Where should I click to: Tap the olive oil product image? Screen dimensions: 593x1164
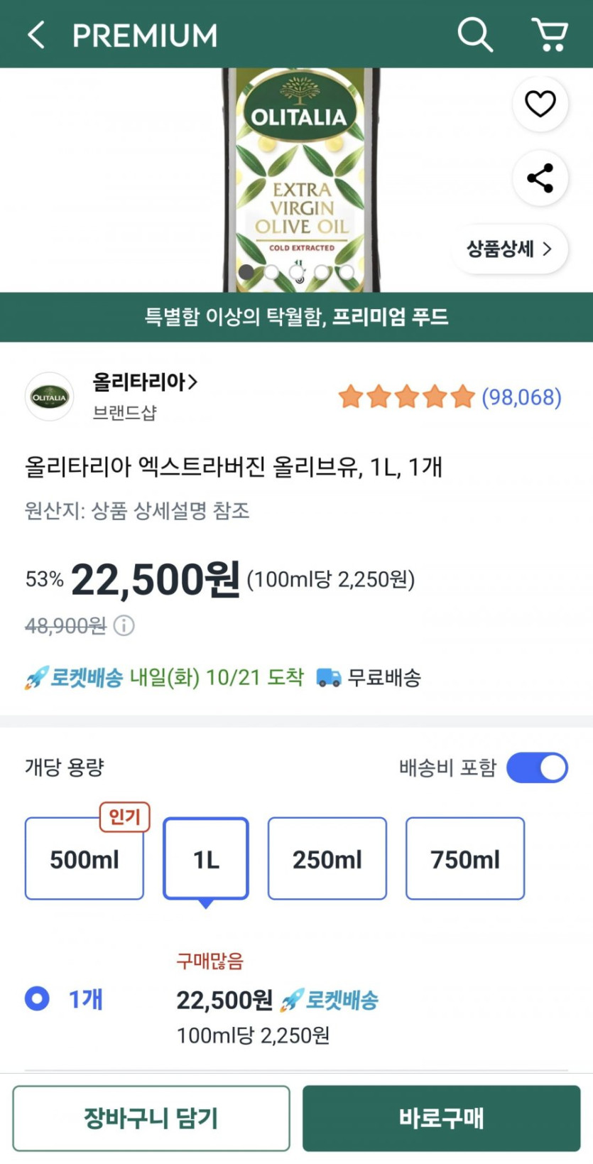tap(301, 178)
